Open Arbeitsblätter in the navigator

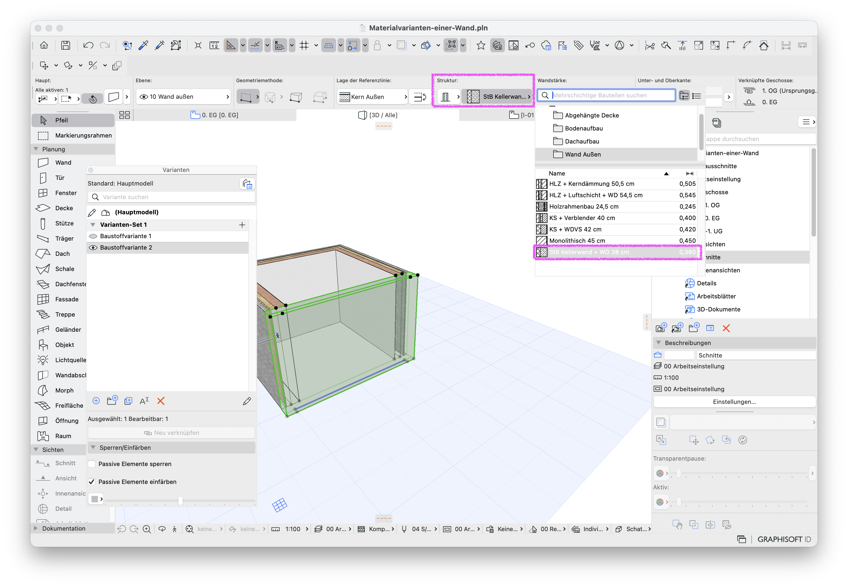716,296
